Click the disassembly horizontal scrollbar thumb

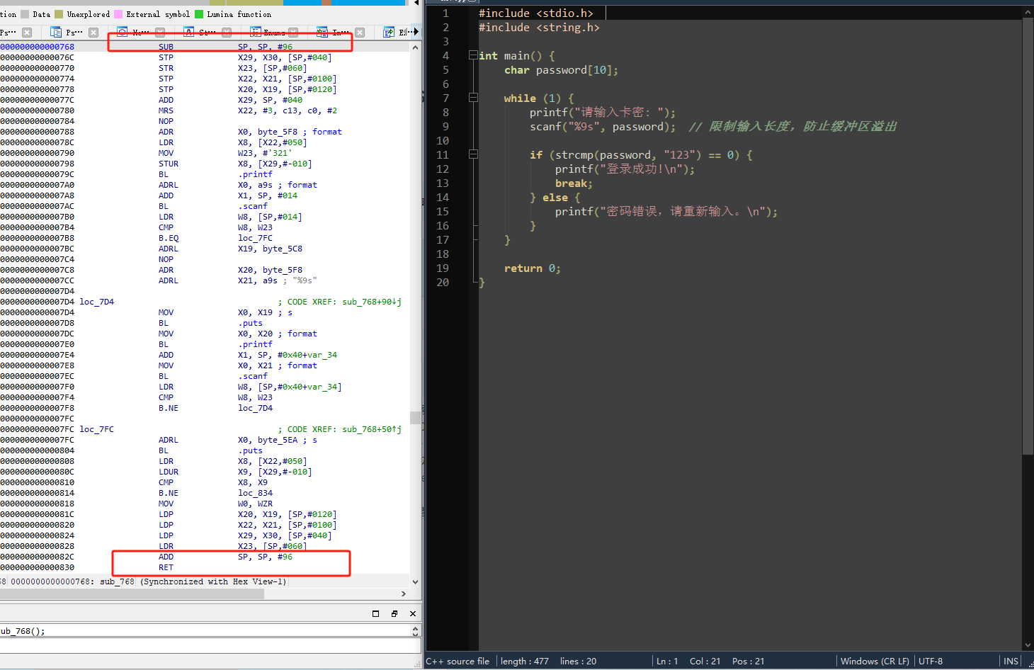[x=132, y=594]
